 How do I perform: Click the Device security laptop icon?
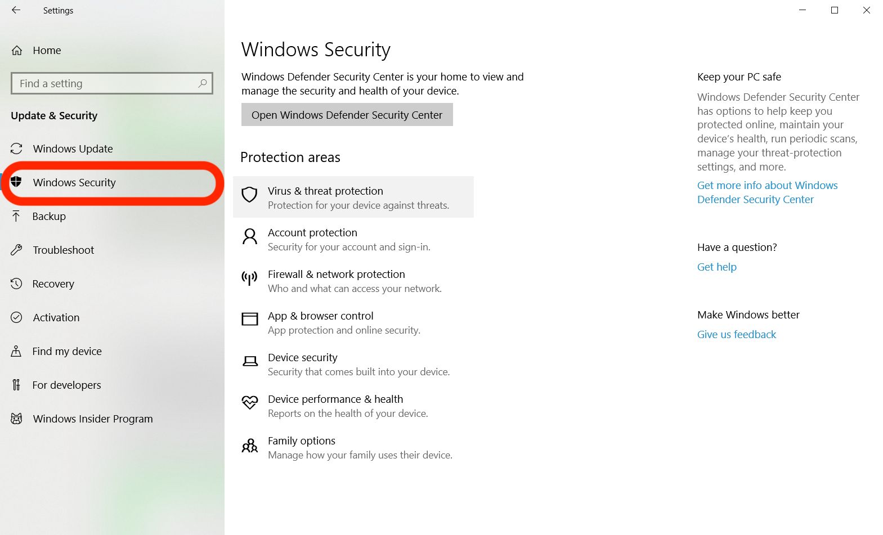tap(249, 361)
